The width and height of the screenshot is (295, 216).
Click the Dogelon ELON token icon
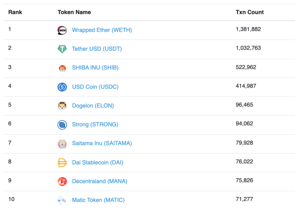tap(62, 106)
